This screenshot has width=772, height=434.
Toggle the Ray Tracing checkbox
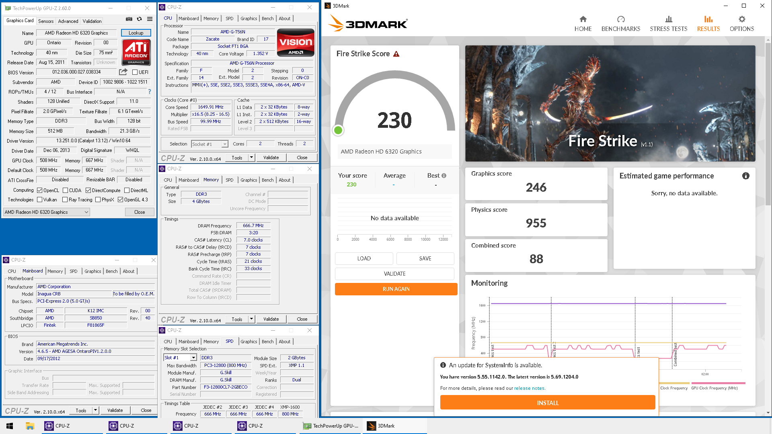(x=65, y=200)
